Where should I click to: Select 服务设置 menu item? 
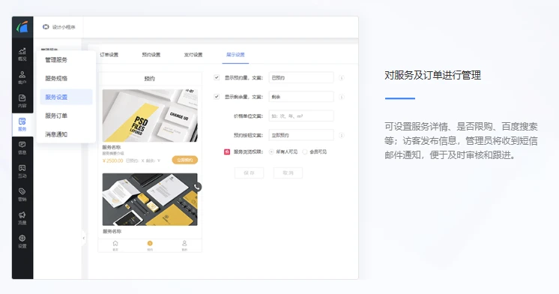click(x=66, y=97)
